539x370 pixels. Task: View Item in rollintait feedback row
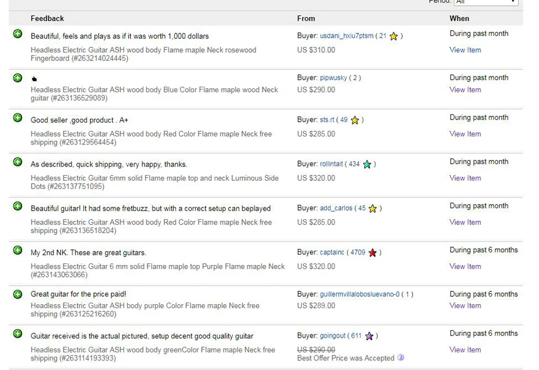click(465, 178)
